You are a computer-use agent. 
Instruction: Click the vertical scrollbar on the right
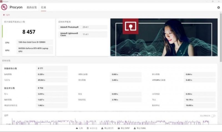221,41
